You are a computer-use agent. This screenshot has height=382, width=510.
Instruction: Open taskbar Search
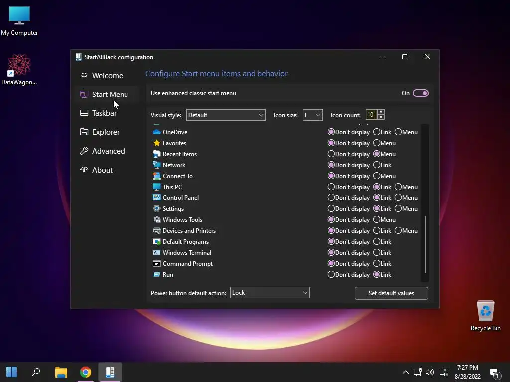point(36,372)
